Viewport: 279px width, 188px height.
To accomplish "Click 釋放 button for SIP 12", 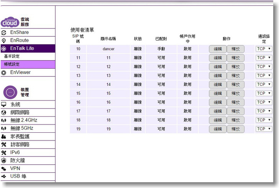I will click(x=235, y=67).
